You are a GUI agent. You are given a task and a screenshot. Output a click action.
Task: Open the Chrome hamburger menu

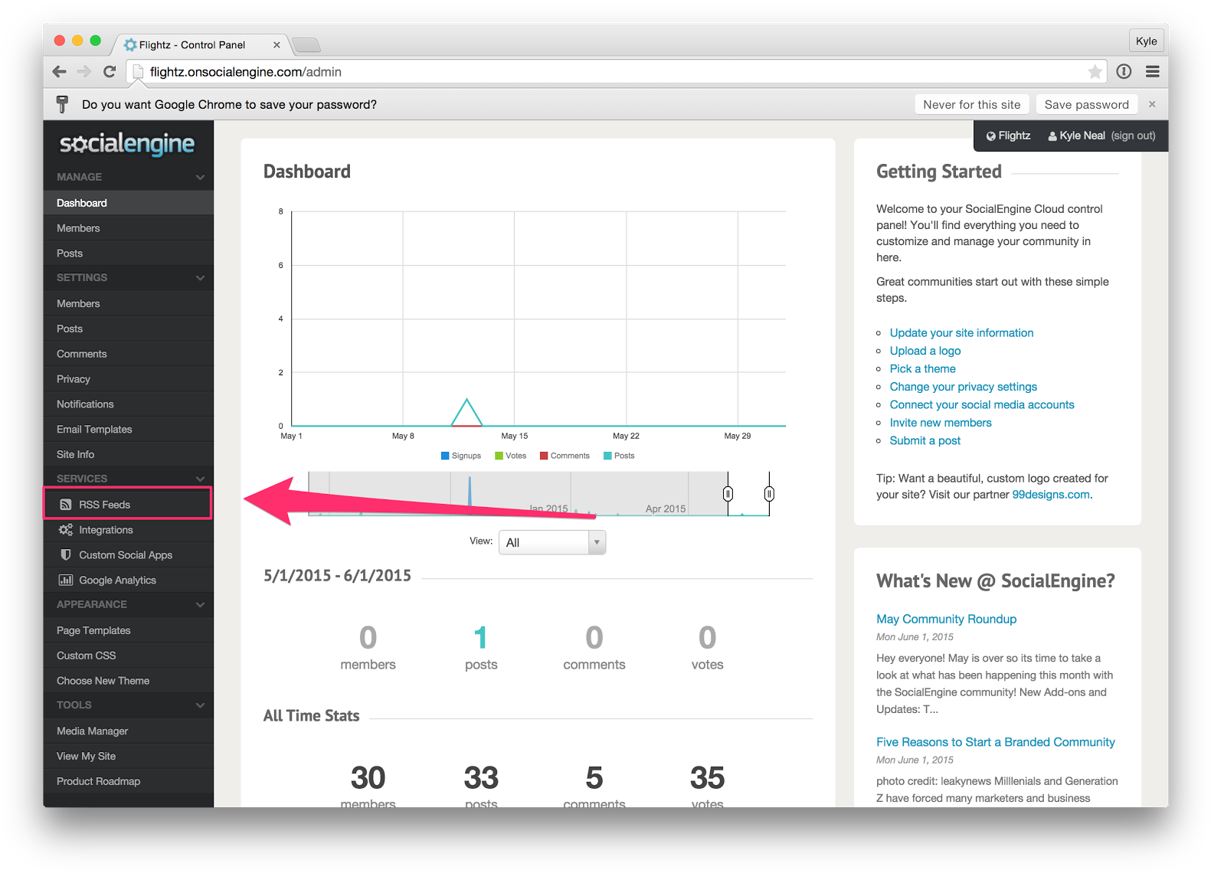click(x=1152, y=71)
